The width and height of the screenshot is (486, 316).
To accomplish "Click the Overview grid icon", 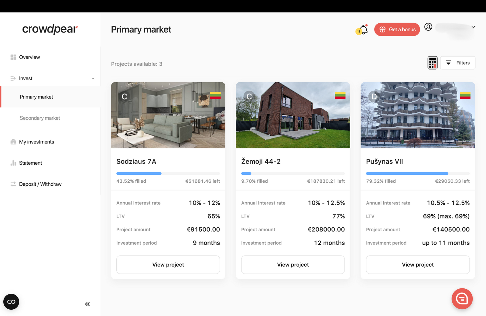I will (x=13, y=57).
